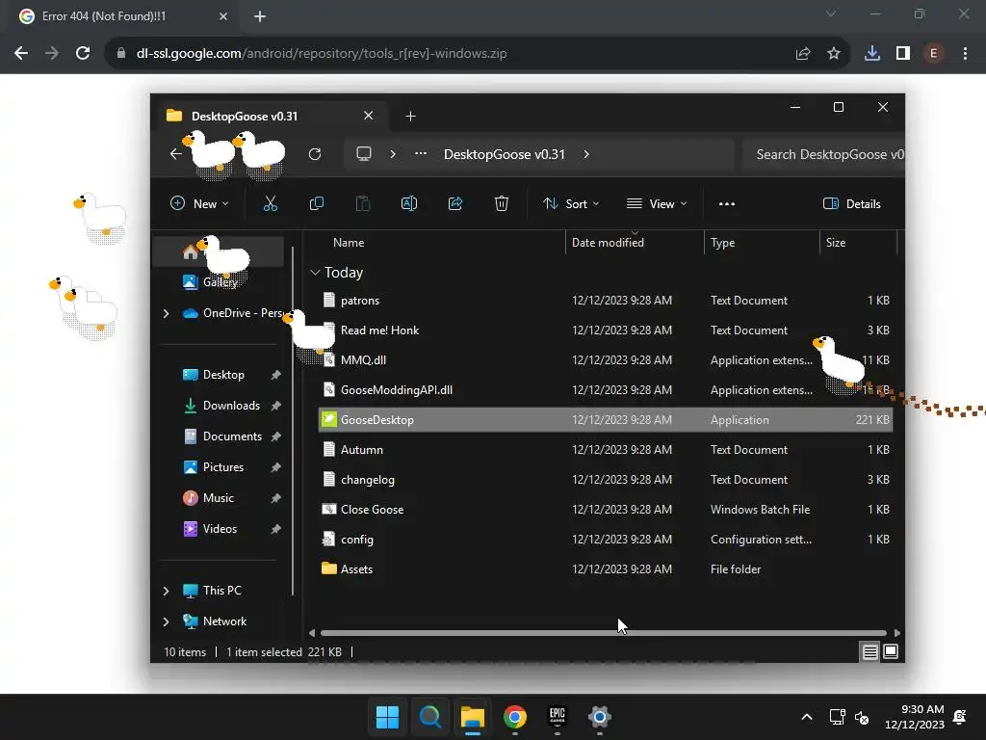
Task: Open Chrome profile E avatar
Action: [x=934, y=54]
